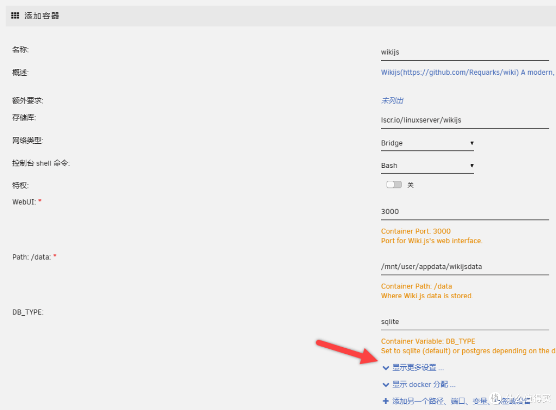
Task: Click the 特权 label
Action: [x=21, y=185]
